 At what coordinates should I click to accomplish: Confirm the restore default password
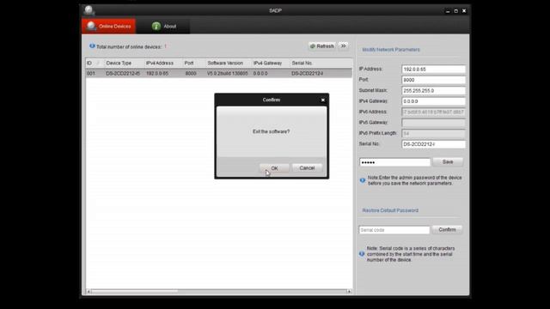(x=447, y=229)
